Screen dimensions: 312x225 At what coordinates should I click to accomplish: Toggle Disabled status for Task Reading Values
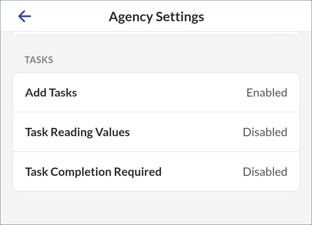(x=265, y=132)
